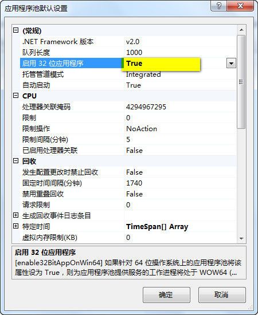Select the .NET Framework 版本 row
This screenshot has width=258, height=315.
128,42
